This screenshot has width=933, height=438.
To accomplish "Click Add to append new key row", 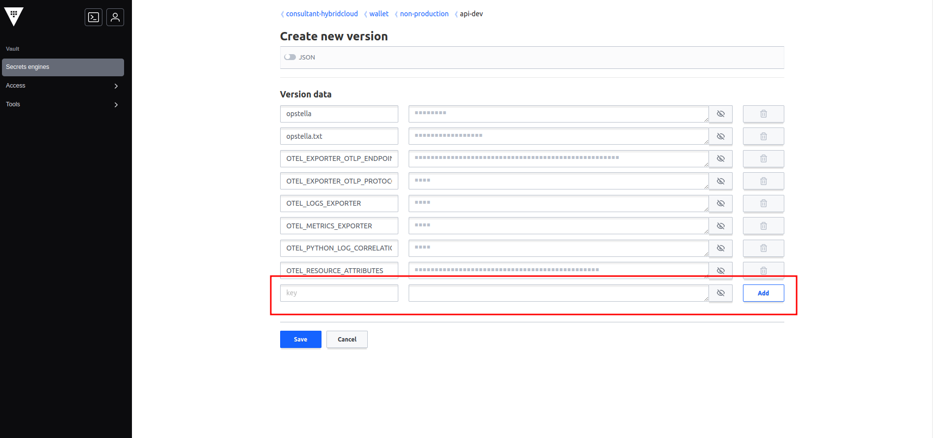I will (763, 293).
